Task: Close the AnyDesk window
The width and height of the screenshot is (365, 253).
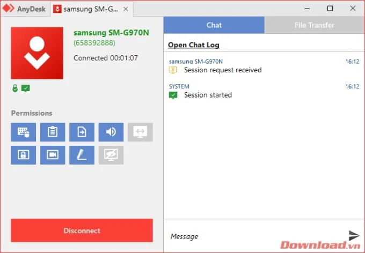Action: tap(353, 9)
